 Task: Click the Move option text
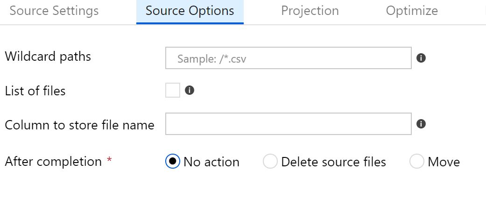pos(444,162)
